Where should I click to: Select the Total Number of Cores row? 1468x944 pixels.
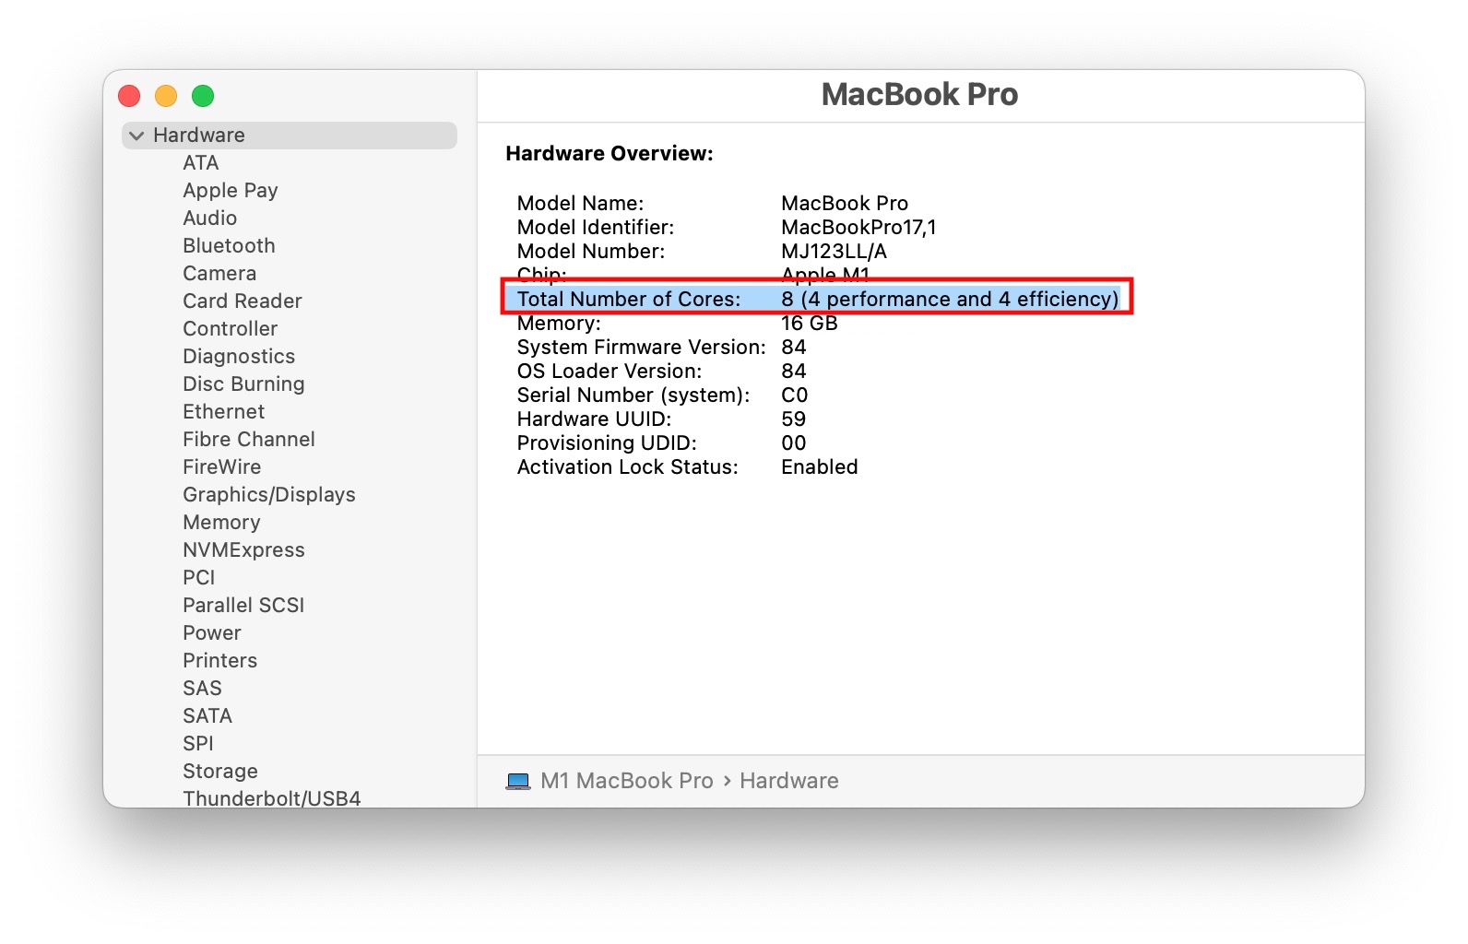click(815, 299)
